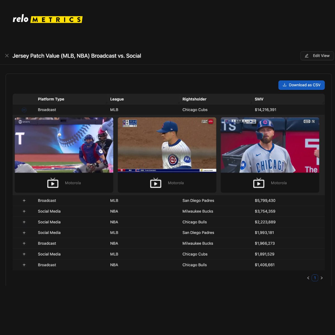Sort by the League column header
The width and height of the screenshot is (335, 335).
click(117, 99)
